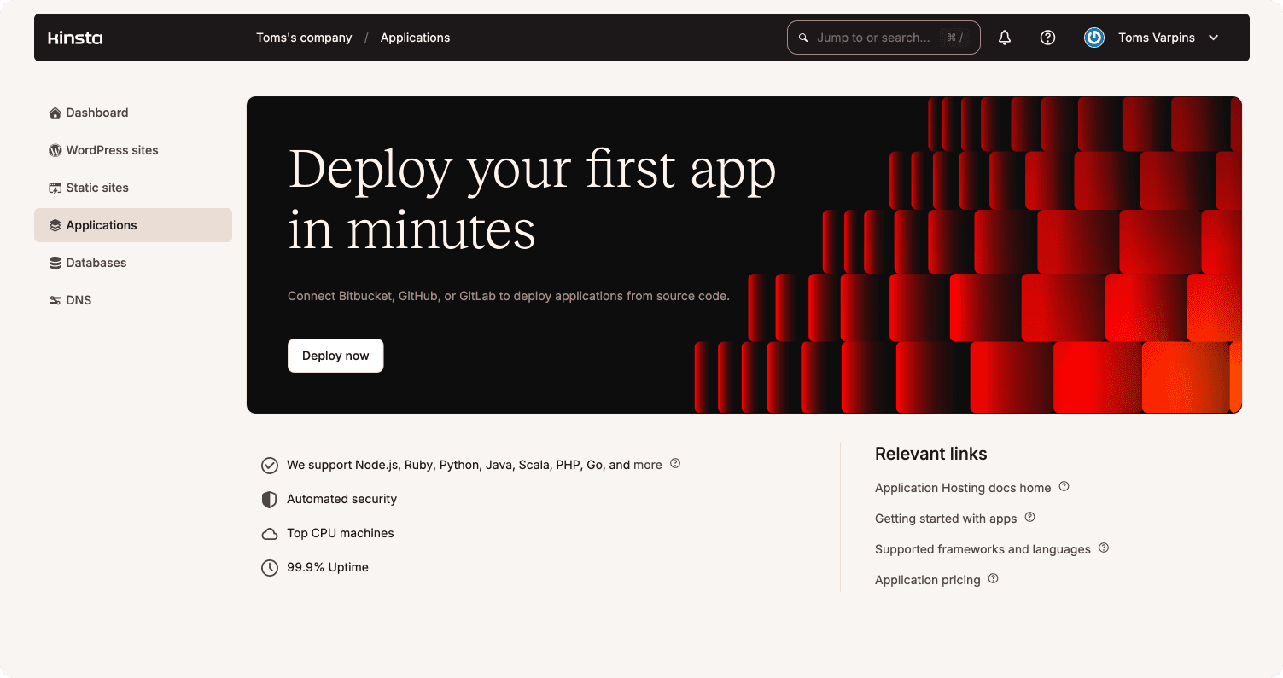Click the Applications stack icon
This screenshot has width=1283, height=678.
[x=55, y=225]
